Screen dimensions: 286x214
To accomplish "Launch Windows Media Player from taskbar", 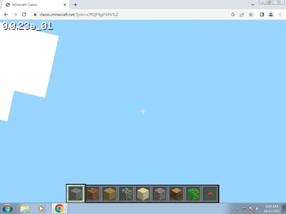I will (42, 208).
